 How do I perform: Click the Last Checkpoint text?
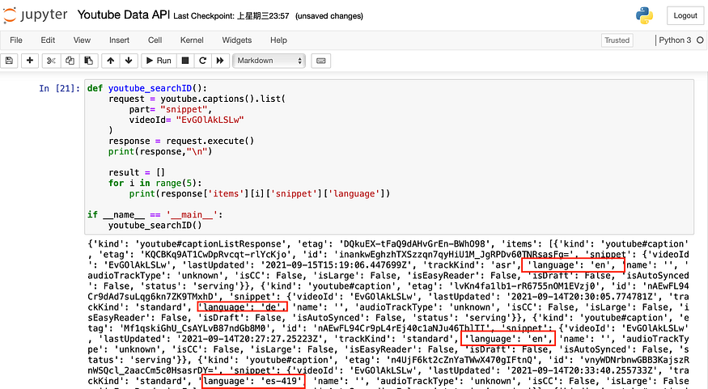(231, 16)
